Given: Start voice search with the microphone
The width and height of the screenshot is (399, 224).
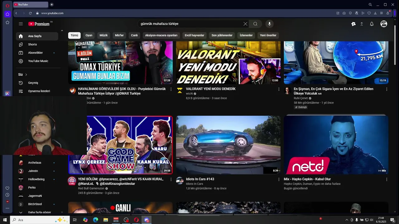Looking at the screenshot, I should [x=269, y=24].
